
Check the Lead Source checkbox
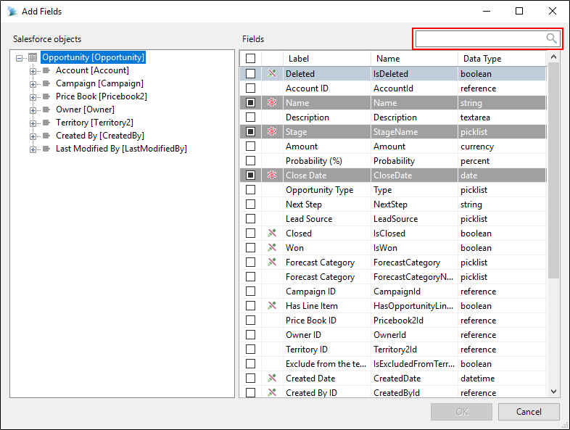click(250, 218)
